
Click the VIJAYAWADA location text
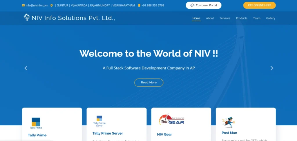pyautogui.click(x=79, y=5)
